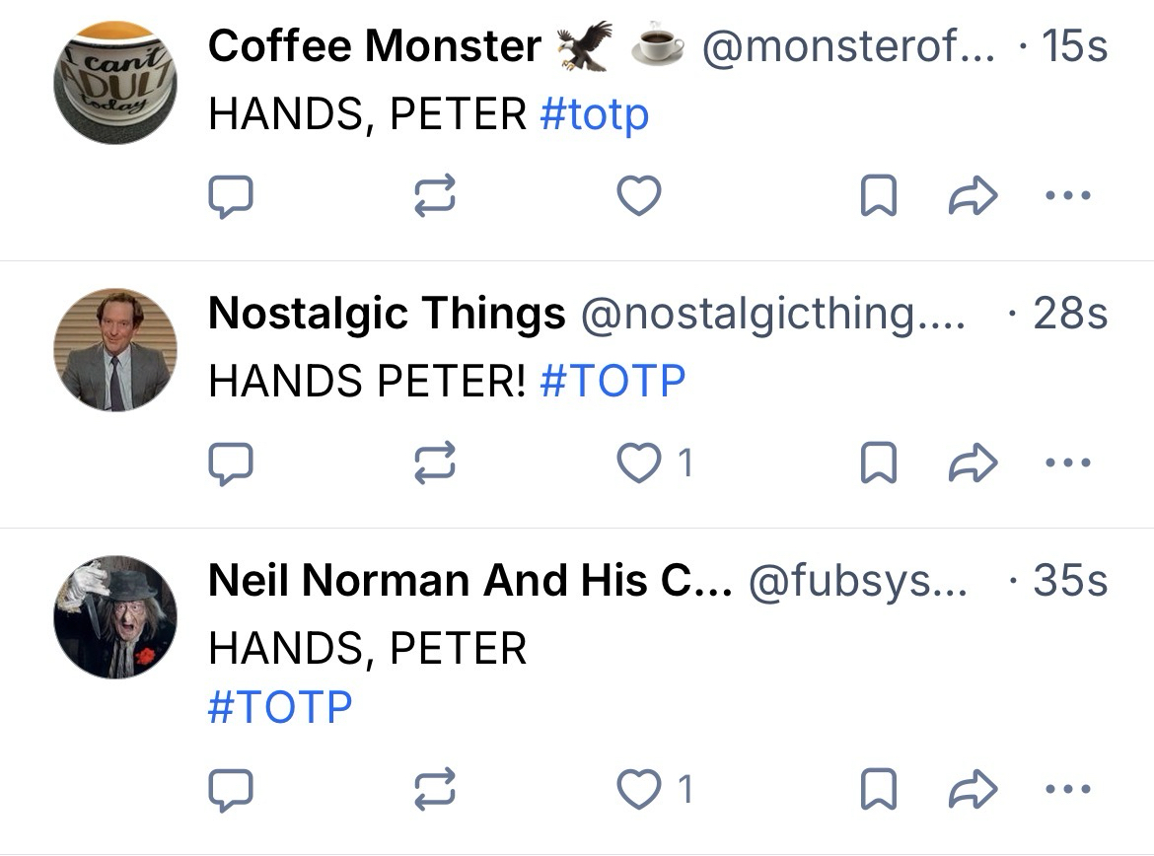1154x856 pixels.
Task: Repost Neil Norman's HANDS, PETER post
Action: pyautogui.click(x=435, y=789)
